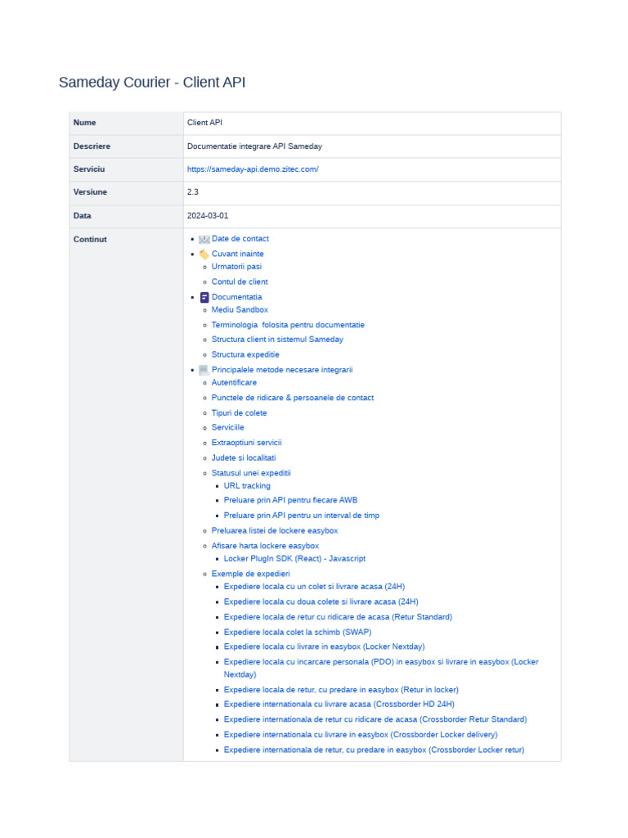Open the Date de contact section link
Screen dimensions: 628x838
[x=240, y=239]
